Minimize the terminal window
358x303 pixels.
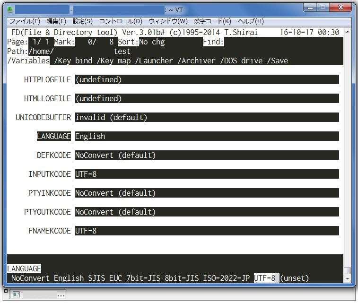[310, 8]
